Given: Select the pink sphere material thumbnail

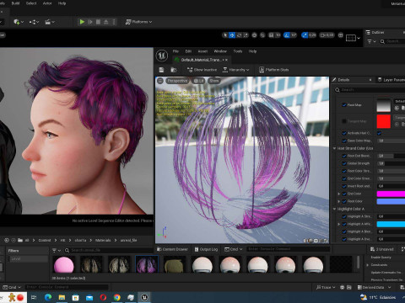Looking at the screenshot, I should [x=63, y=265].
